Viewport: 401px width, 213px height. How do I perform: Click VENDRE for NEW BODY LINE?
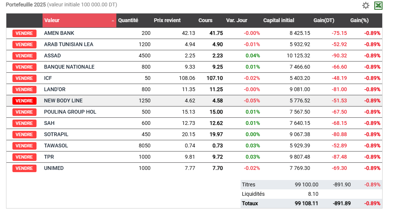point(24,100)
